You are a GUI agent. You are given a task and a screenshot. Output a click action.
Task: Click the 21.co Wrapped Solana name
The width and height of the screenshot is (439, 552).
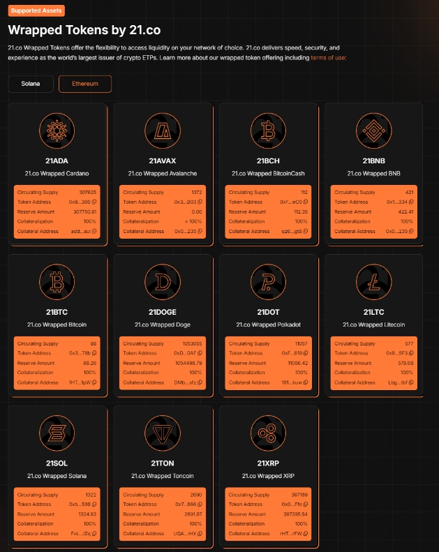57,476
